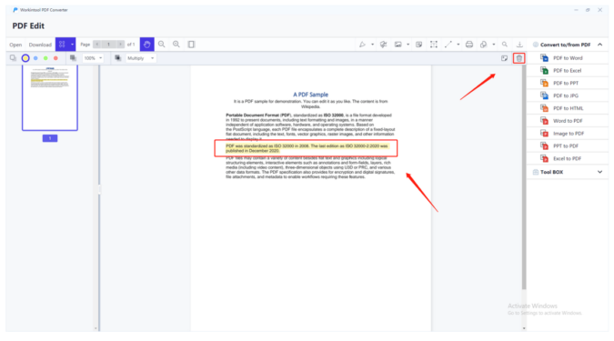Screen dimensions: 614x341
Task: Select the yellow highlight color
Action: 25,58
